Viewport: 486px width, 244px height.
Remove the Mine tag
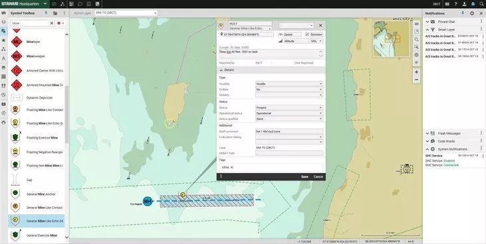point(231,167)
